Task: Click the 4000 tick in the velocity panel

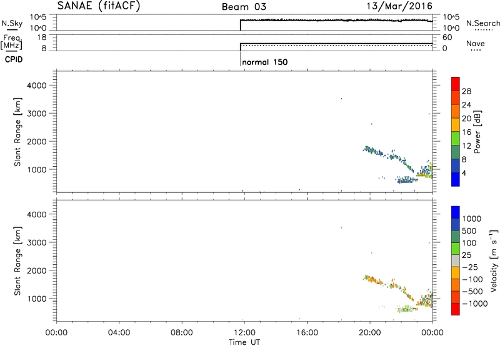Action: [x=37, y=214]
